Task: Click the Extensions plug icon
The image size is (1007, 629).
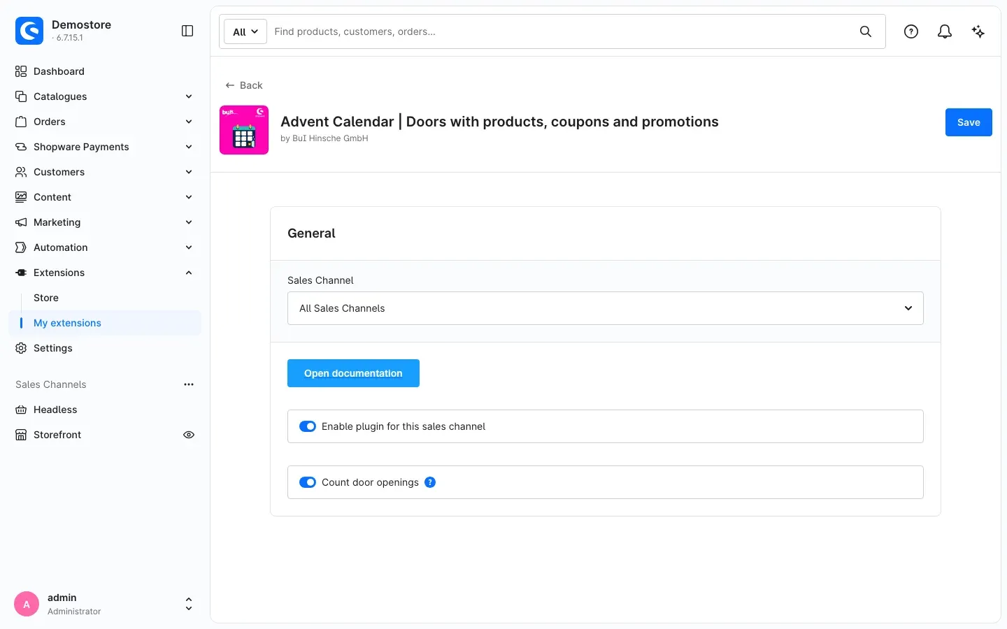Action: (x=21, y=273)
